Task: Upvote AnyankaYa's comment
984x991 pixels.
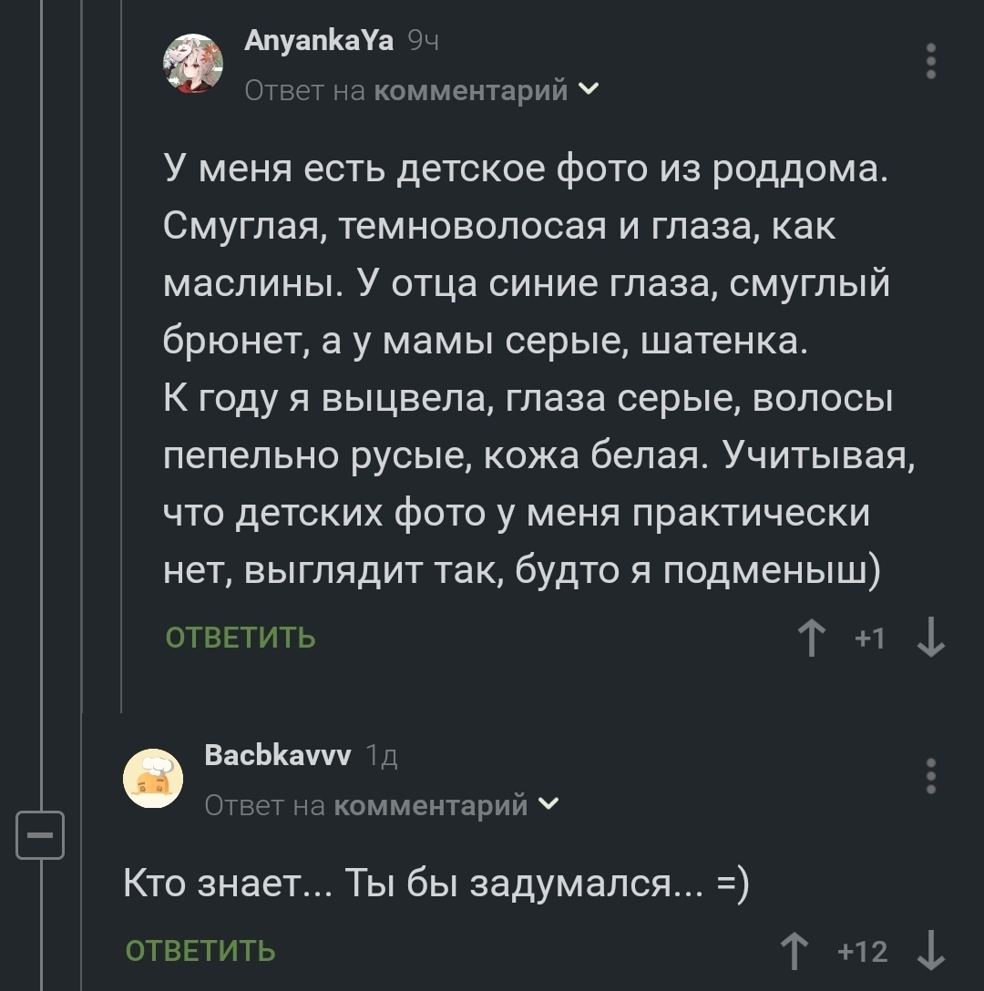Action: click(811, 638)
